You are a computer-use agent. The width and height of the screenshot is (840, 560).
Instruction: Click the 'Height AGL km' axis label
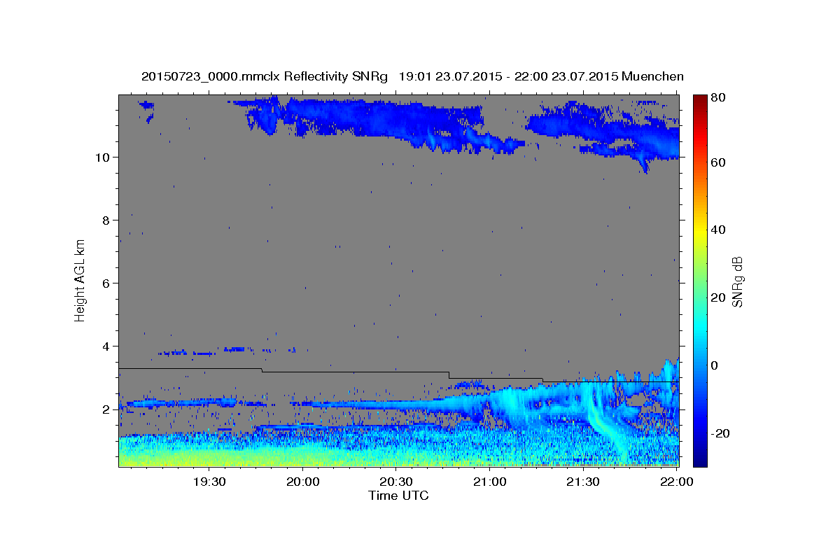pyautogui.click(x=80, y=280)
